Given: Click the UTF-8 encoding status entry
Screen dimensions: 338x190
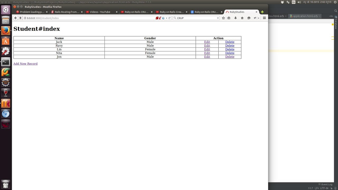Looking at the screenshot, I should tap(324, 188).
